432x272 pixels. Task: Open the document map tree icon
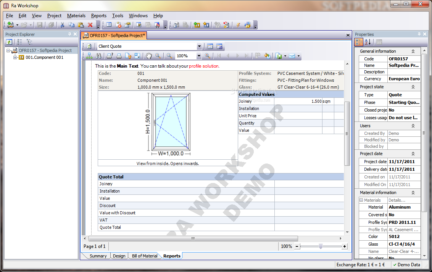[x=89, y=56]
